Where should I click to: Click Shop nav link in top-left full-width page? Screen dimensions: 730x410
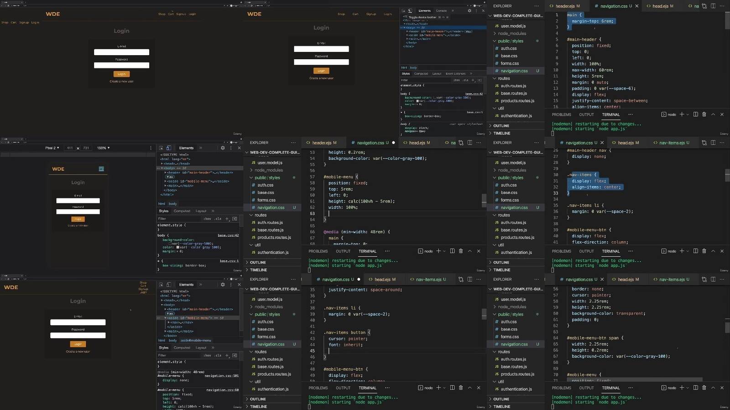pyautogui.click(x=162, y=14)
